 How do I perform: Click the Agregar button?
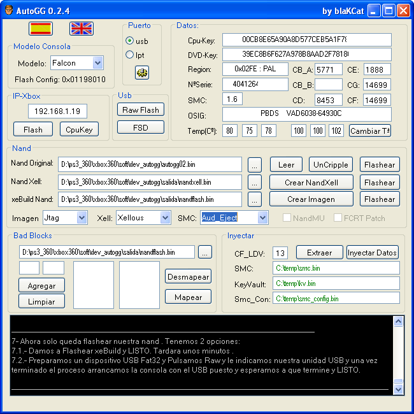click(41, 285)
